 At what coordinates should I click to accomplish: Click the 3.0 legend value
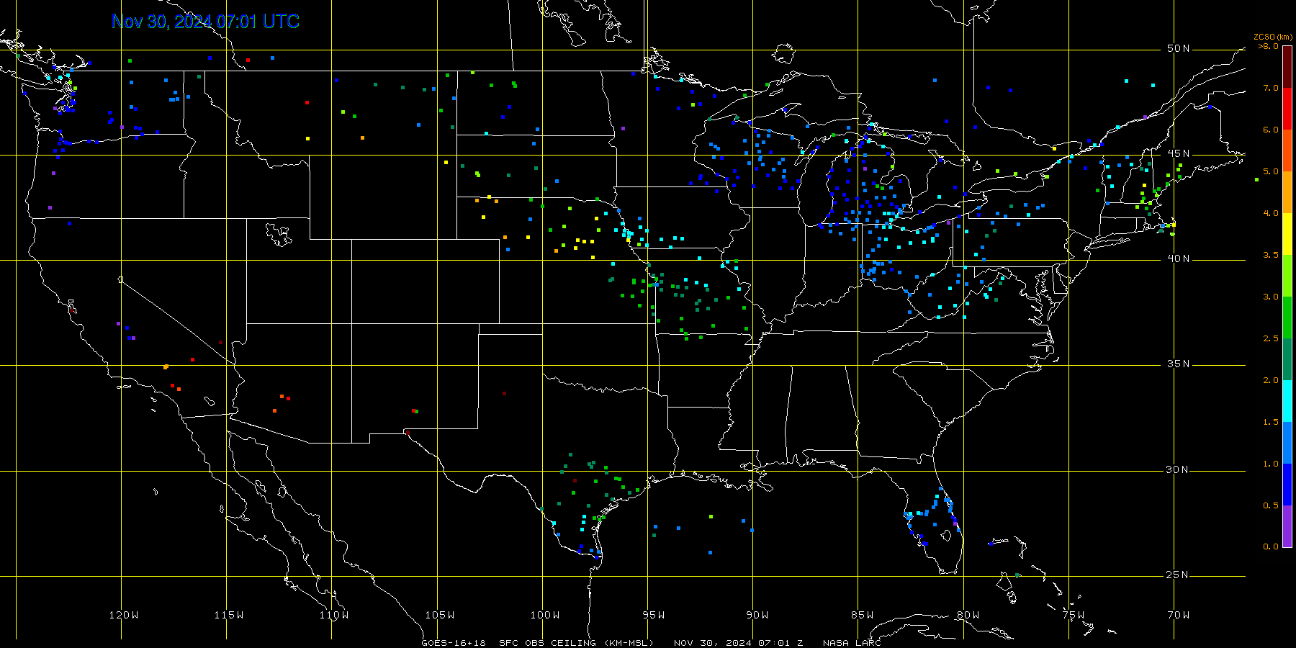[x=1271, y=297]
